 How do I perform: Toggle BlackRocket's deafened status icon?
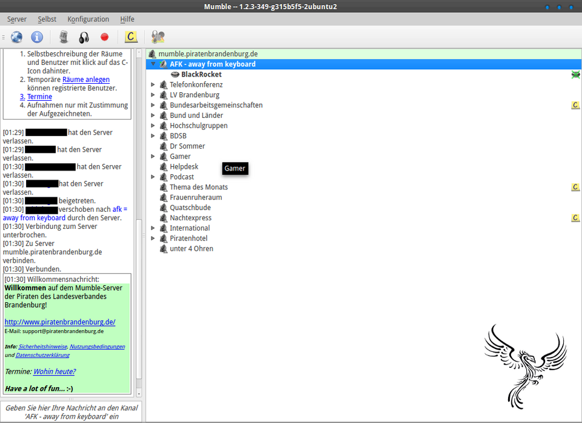pyautogui.click(x=575, y=73)
